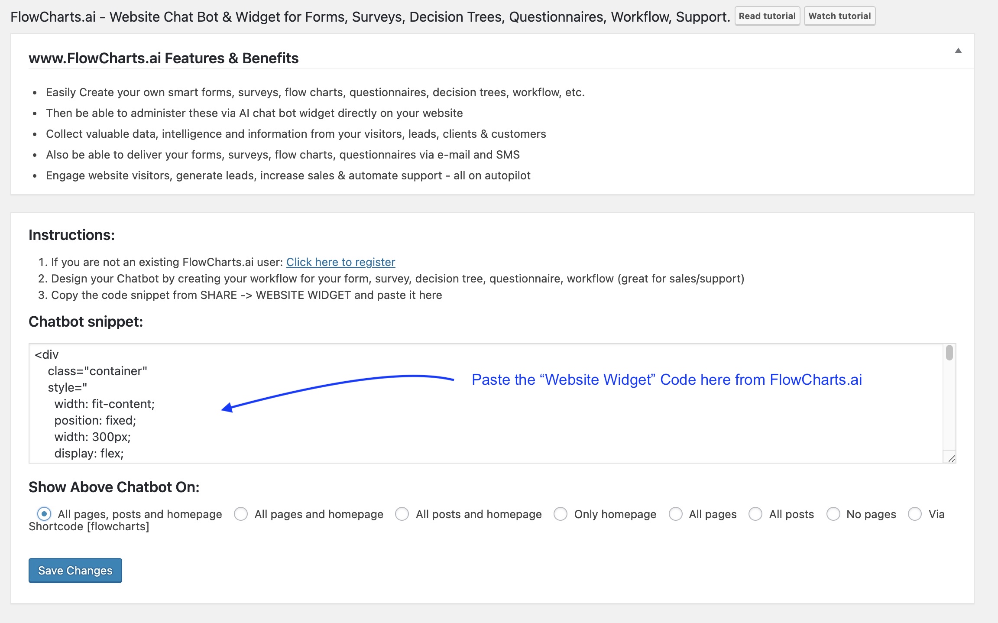Click the 'Easily Create your own smart forms' bullet
Screen dimensions: 998x623
coord(315,92)
